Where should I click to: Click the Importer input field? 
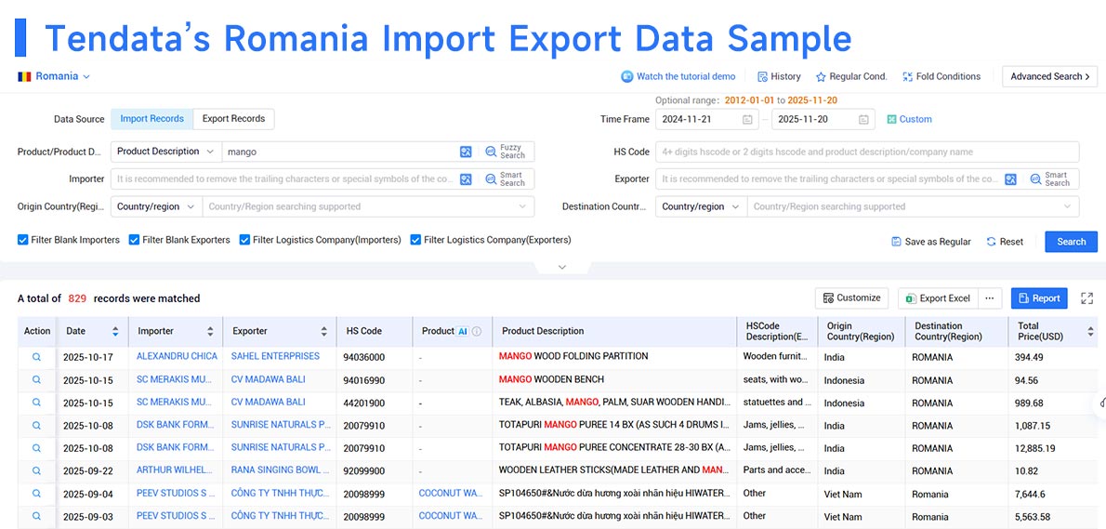[x=284, y=179]
